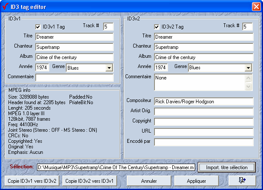
Task: Click the ID3v1 Chanteur field
Action: coord(75,47)
